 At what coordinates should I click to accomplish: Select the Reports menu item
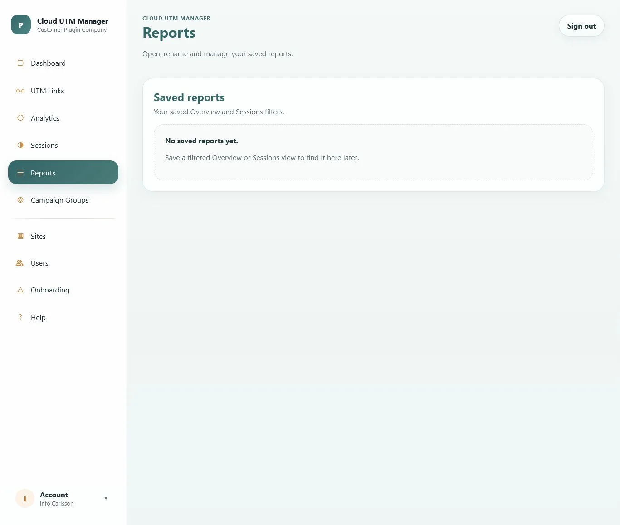point(63,172)
